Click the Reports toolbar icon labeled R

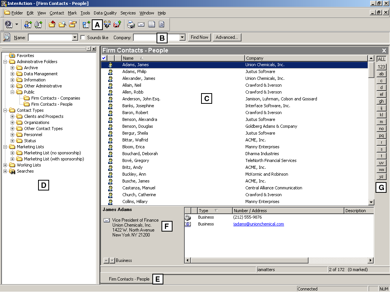point(161,24)
